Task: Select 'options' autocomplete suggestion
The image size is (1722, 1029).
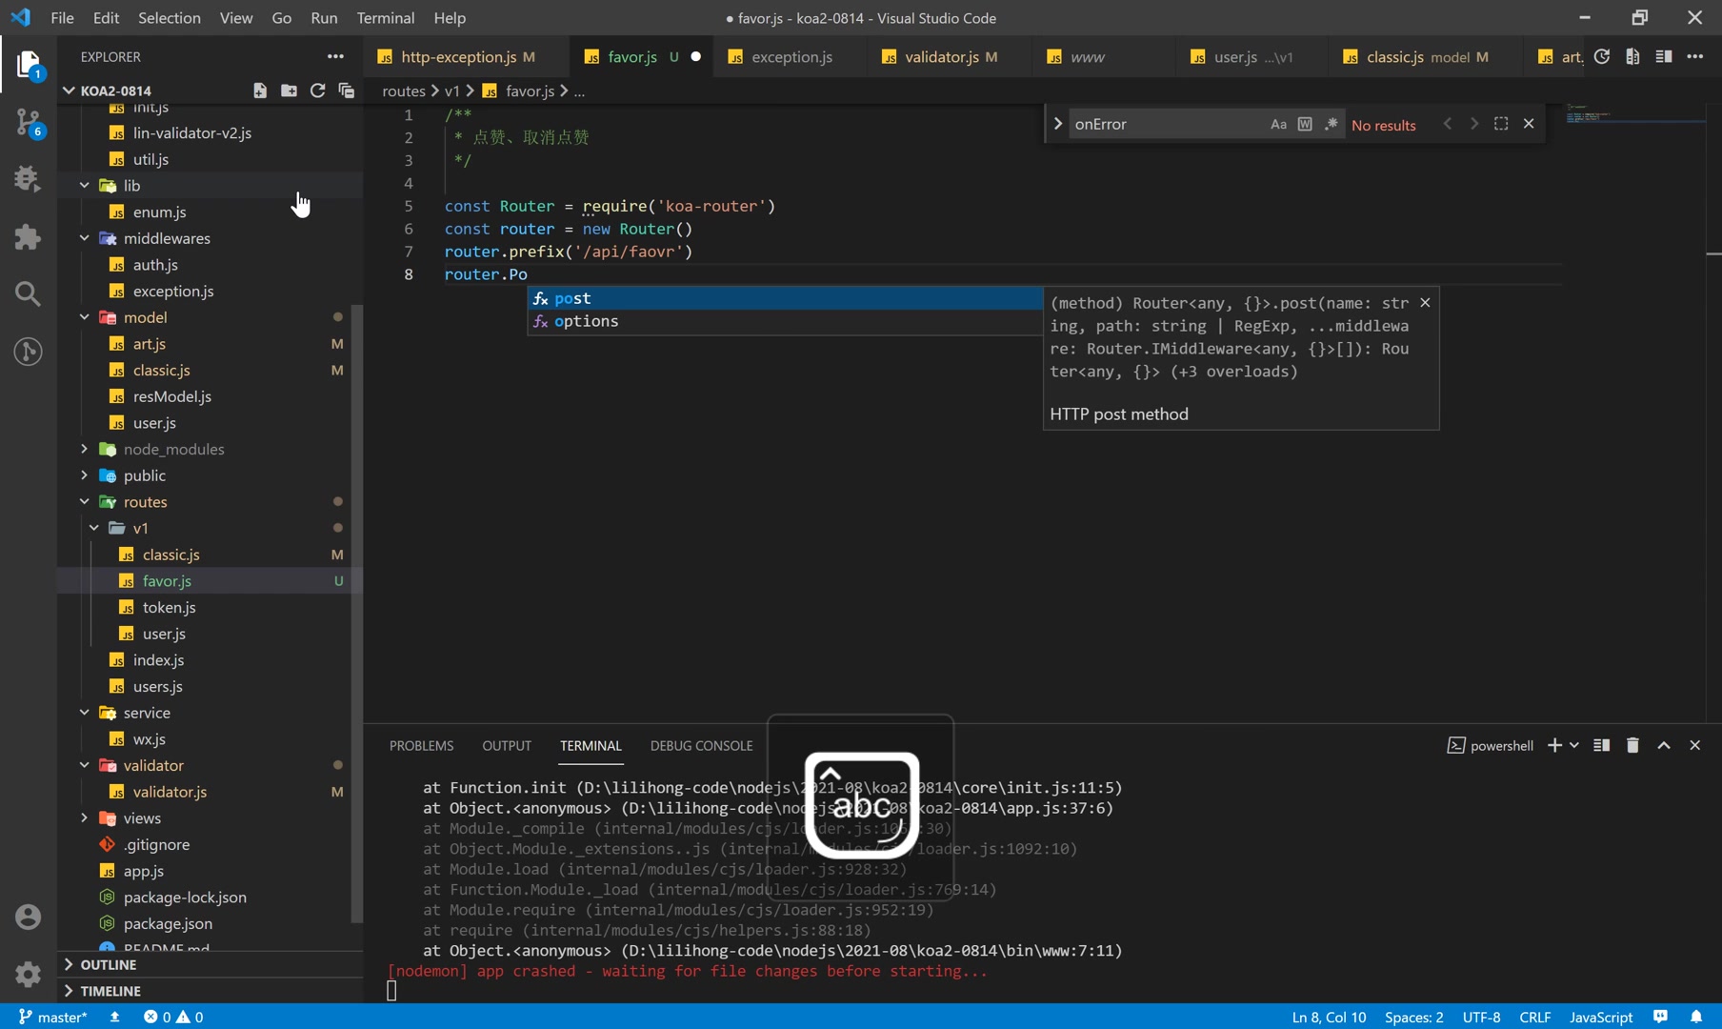Action: 785,321
